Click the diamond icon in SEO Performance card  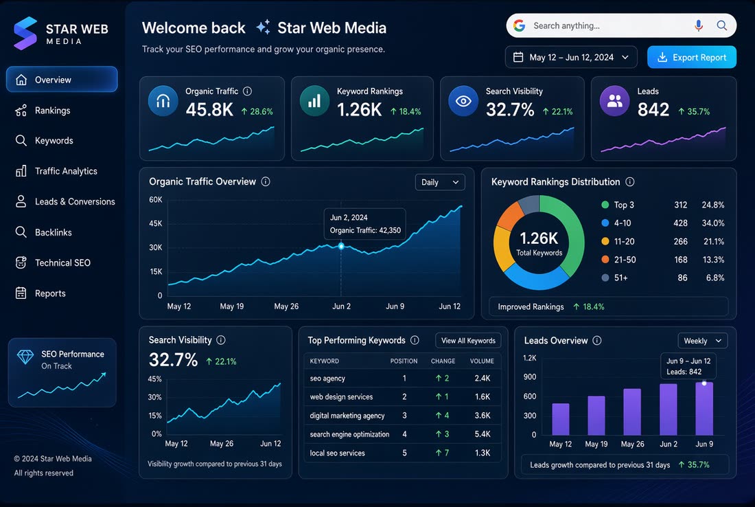tap(25, 357)
